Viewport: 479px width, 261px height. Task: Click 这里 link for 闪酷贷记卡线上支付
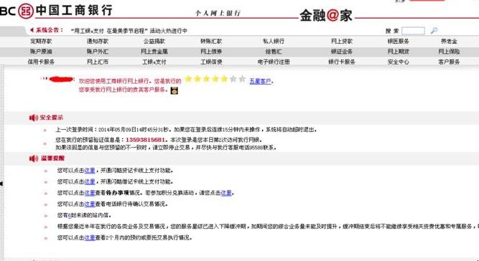[90, 171]
